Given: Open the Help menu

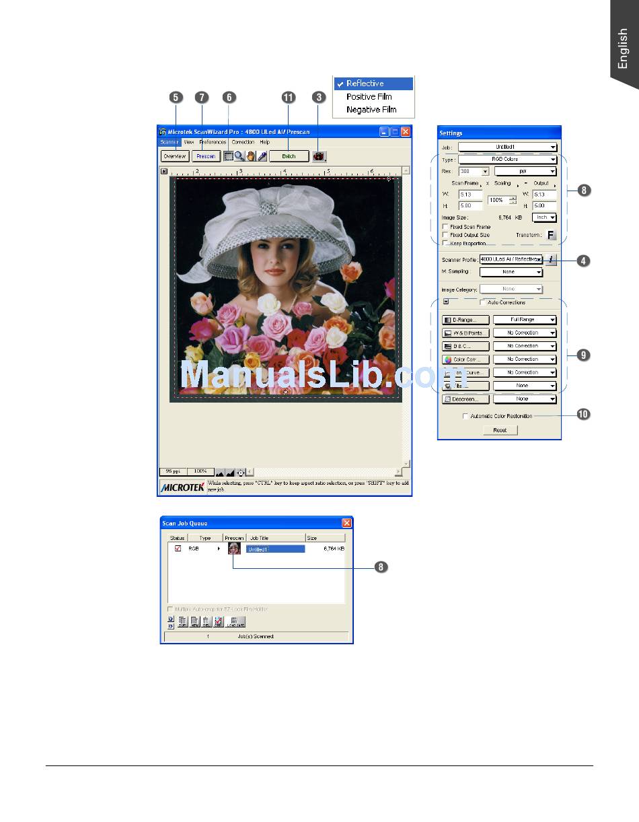Looking at the screenshot, I should pyautogui.click(x=265, y=142).
